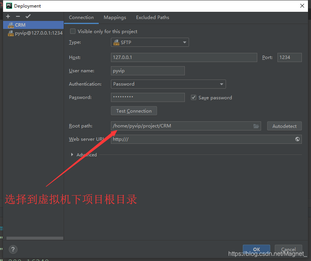
Task: Click the Cancel button
Action: point(289,249)
